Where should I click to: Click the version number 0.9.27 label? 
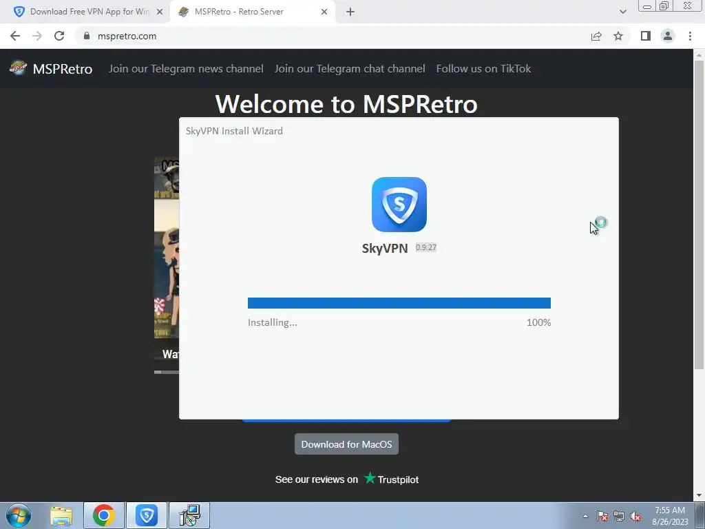coord(425,247)
